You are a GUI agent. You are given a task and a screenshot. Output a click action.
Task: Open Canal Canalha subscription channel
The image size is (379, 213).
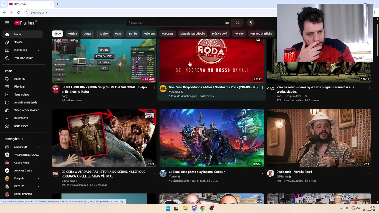pyautogui.click(x=23, y=194)
